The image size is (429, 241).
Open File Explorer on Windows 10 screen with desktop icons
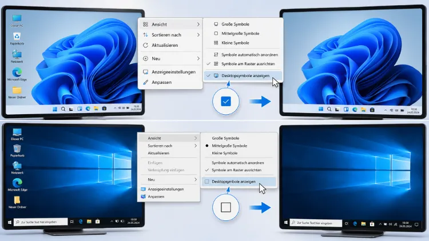89,222
